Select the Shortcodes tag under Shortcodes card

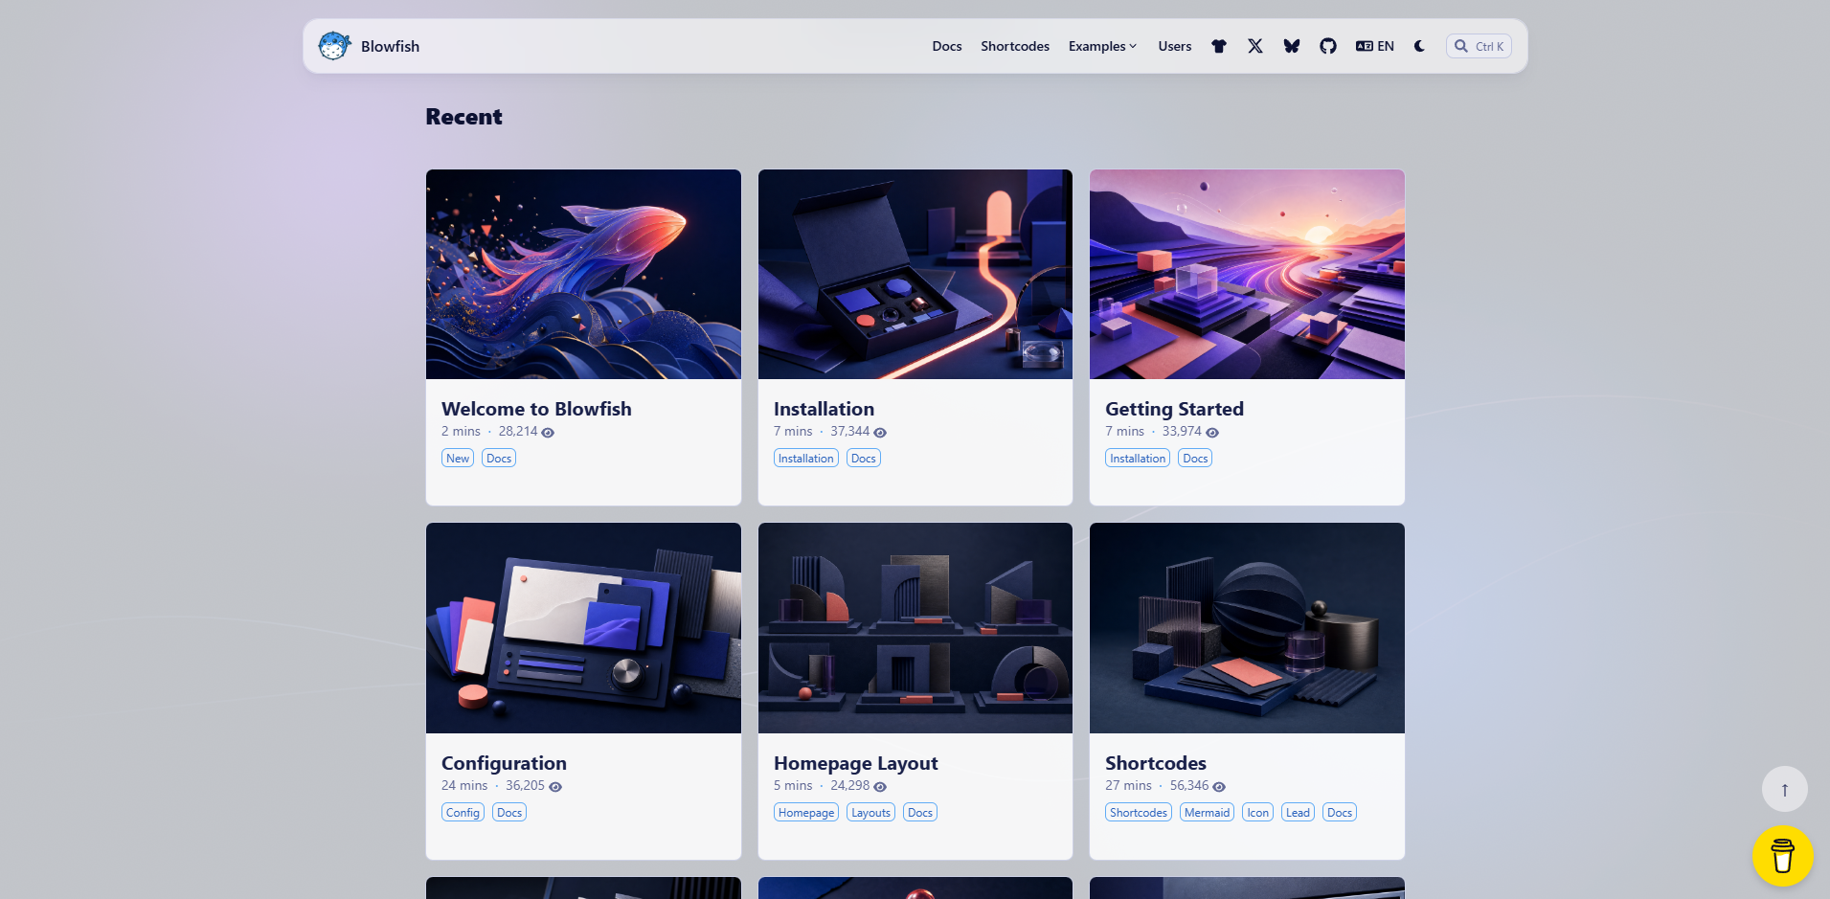(x=1139, y=813)
